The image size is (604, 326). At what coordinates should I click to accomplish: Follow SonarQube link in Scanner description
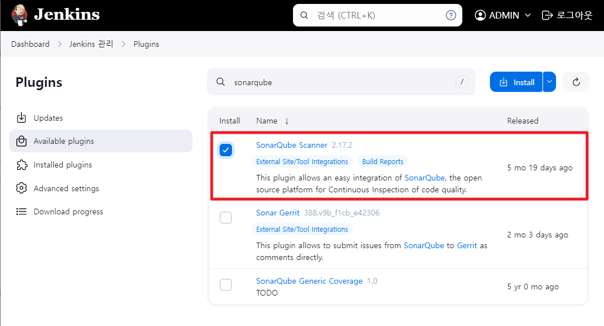tap(424, 178)
